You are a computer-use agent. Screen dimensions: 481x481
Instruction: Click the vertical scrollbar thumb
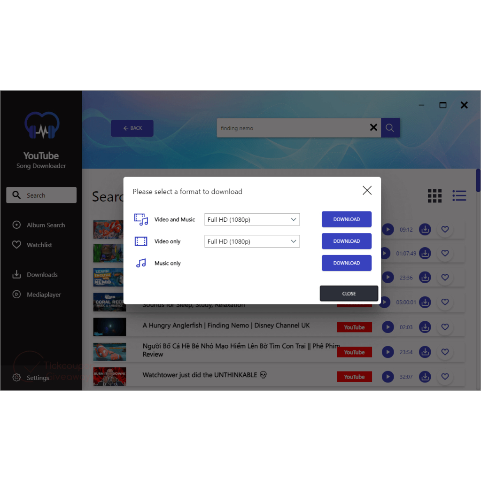click(478, 180)
